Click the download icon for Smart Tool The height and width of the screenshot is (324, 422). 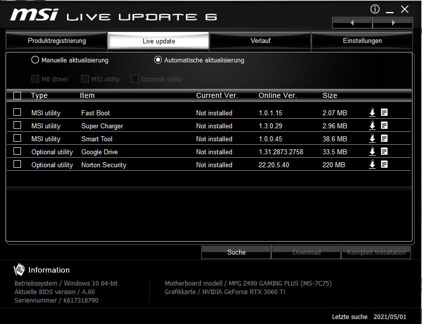point(372,138)
